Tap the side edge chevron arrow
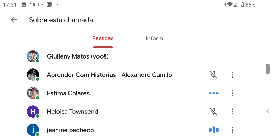 point(268,111)
